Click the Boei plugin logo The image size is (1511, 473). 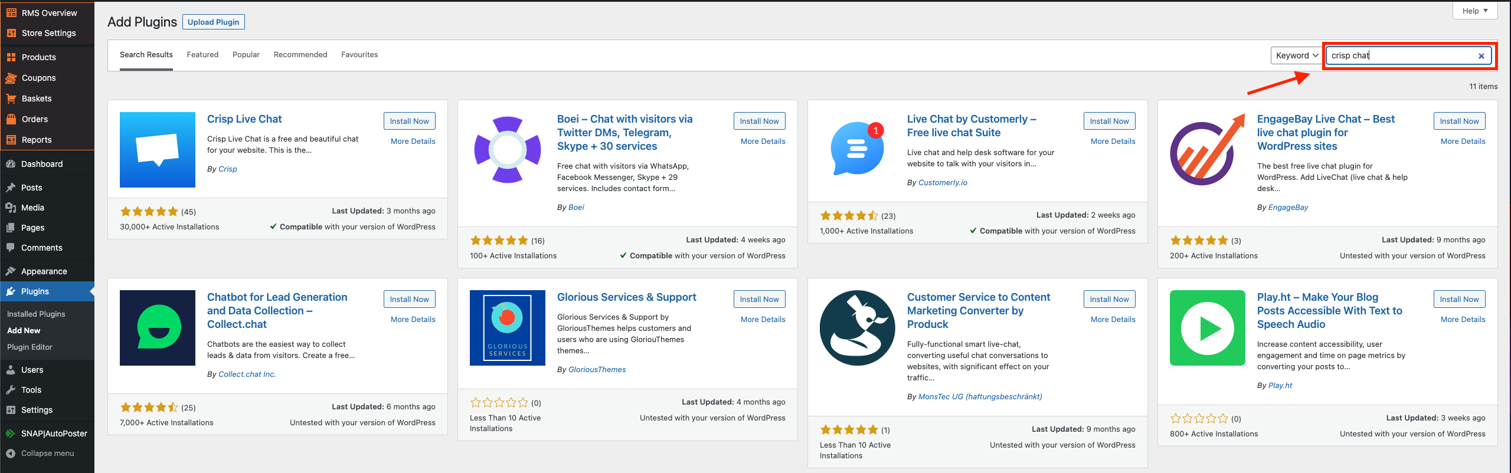click(508, 150)
